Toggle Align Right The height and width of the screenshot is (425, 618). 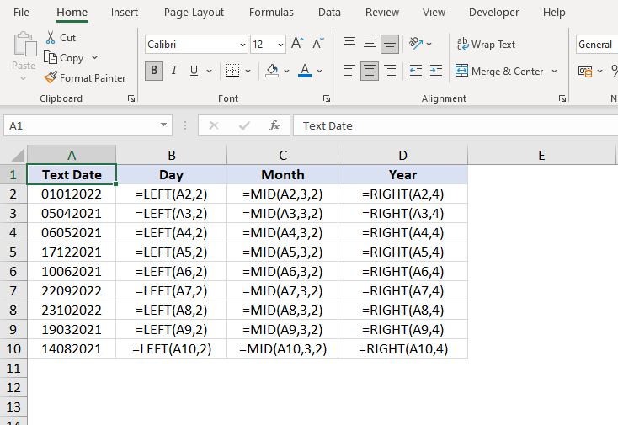[x=390, y=71]
